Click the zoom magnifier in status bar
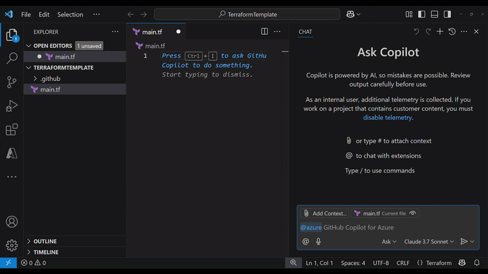Image resolution: width=488 pixels, height=274 pixels. pos(293,263)
